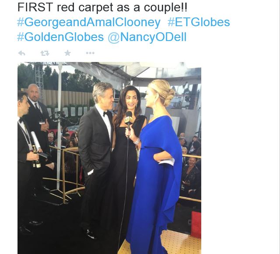The image size is (280, 254).
Task: Click the rolled white paper at left
Action: coord(36,141)
